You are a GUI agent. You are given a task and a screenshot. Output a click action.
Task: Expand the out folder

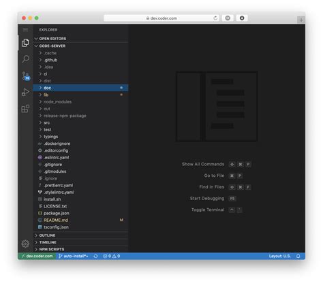81,109
